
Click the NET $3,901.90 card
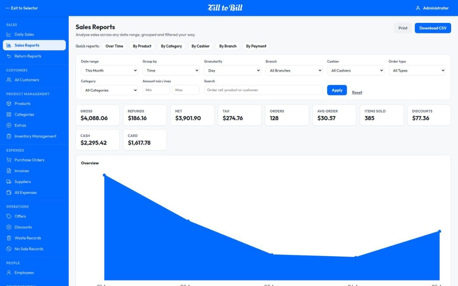(192, 115)
